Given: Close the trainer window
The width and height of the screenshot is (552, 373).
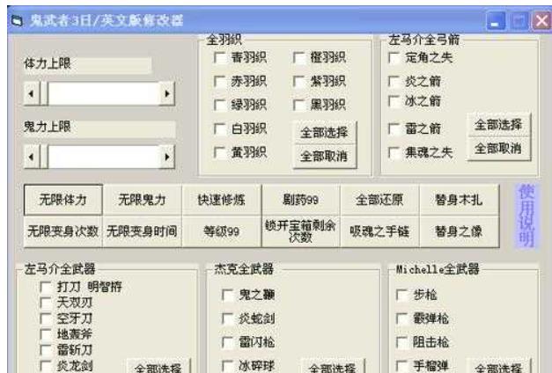Looking at the screenshot, I should coord(541,21).
